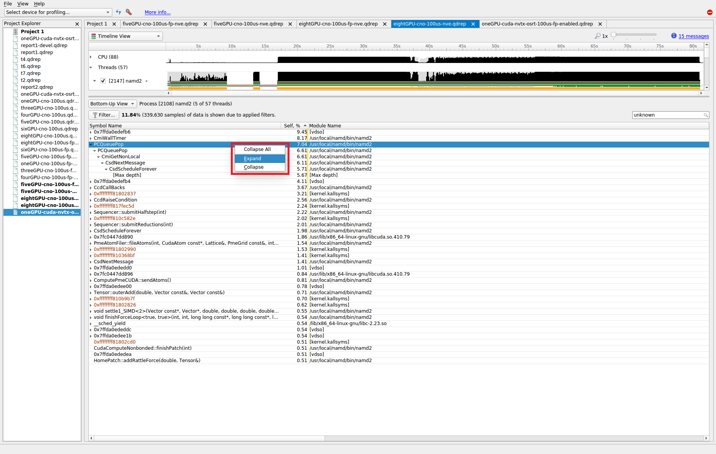This screenshot has height=454, width=716.
Task: Open the More info... link
Action: 157,12
